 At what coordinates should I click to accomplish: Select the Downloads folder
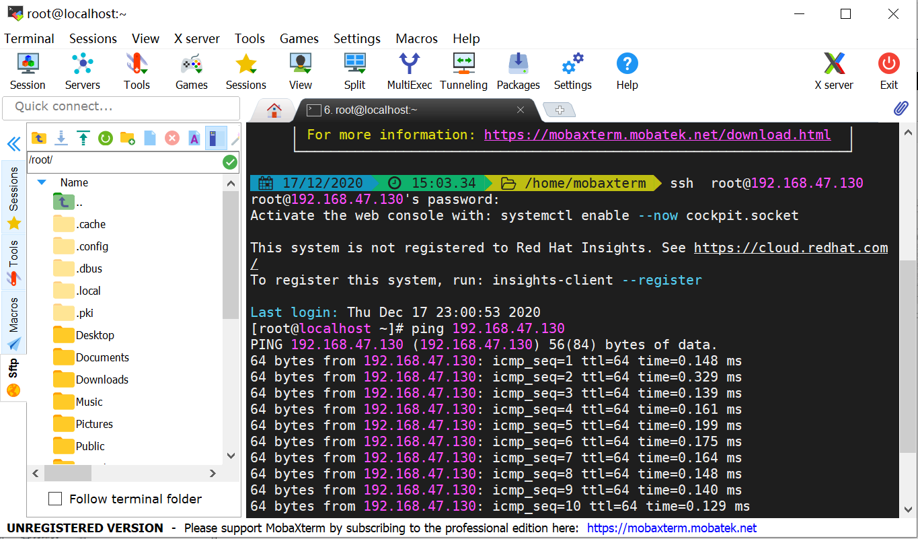[91, 380]
